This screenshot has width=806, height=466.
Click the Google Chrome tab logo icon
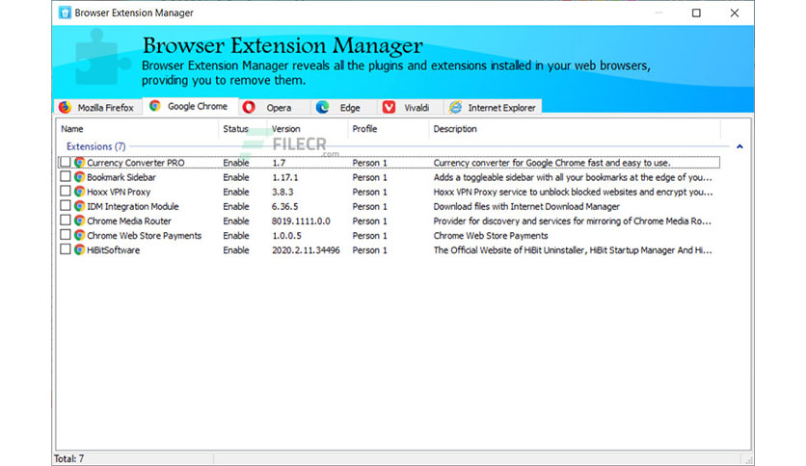(x=154, y=106)
